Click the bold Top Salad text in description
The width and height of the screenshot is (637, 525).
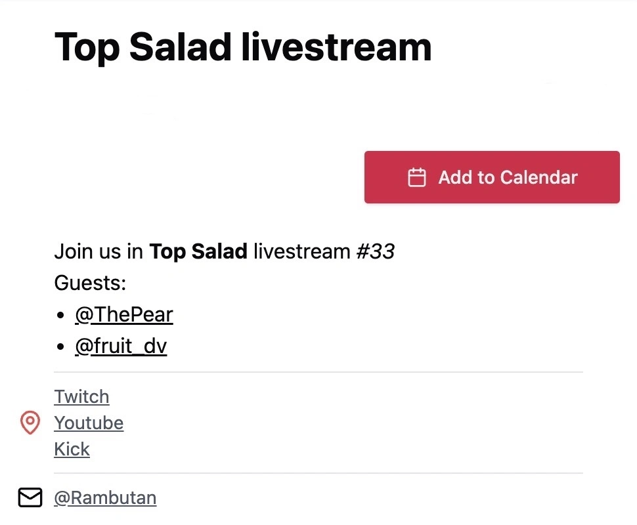click(198, 251)
